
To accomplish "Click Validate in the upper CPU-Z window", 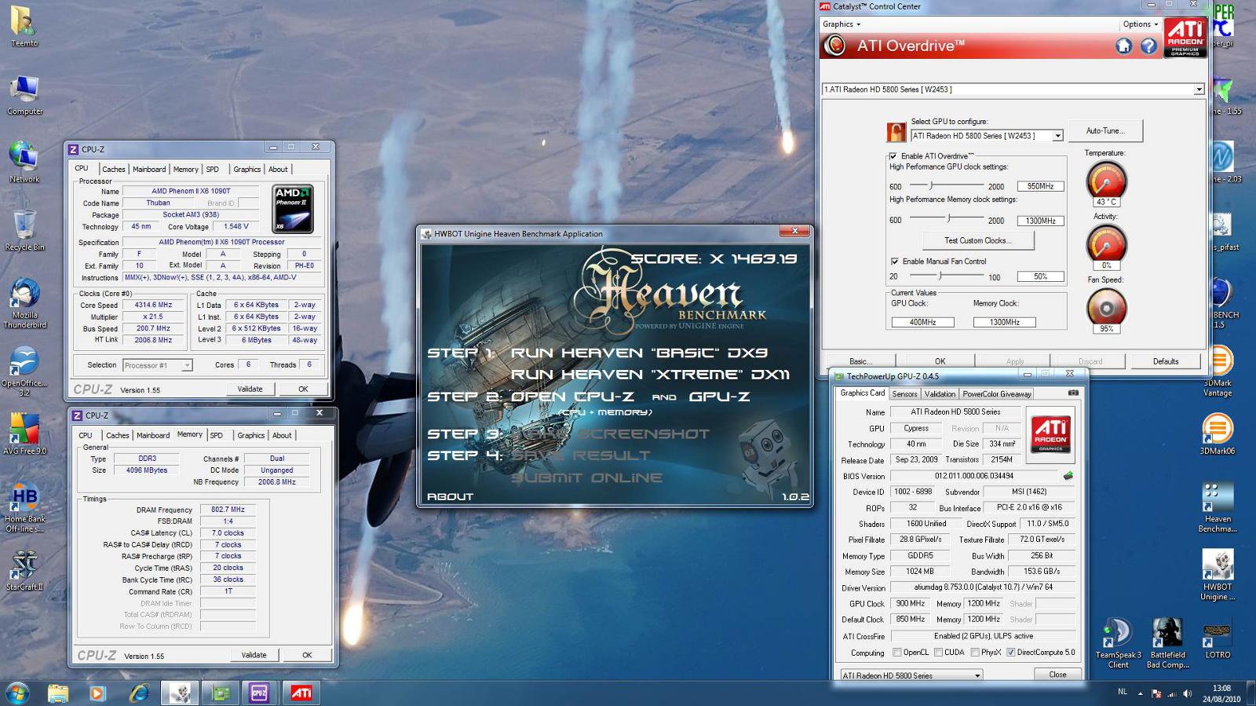I will (250, 390).
